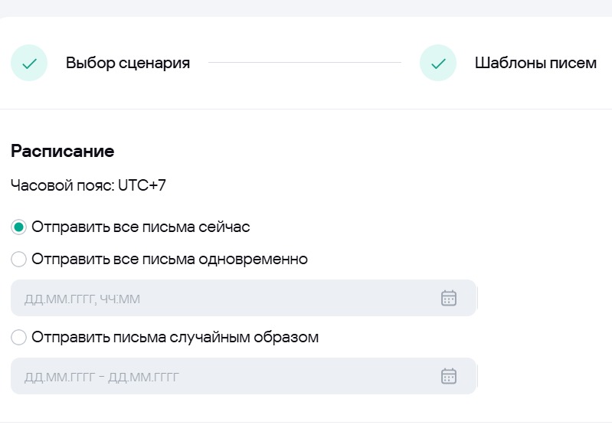612x438 pixels.
Task: Click the connector line between the two steps
Action: click(304, 63)
